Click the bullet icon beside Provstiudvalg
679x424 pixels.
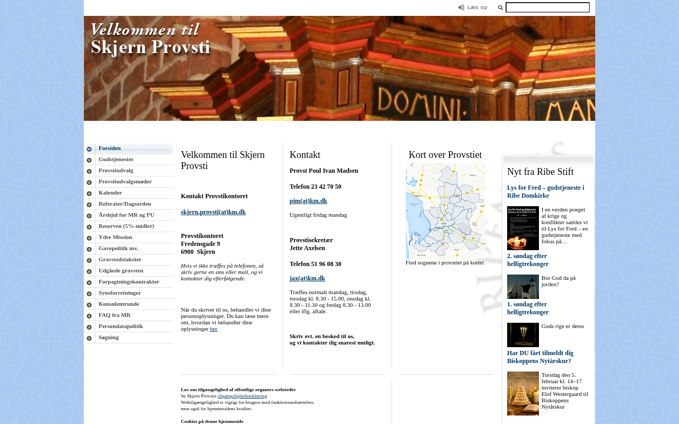[x=89, y=171]
